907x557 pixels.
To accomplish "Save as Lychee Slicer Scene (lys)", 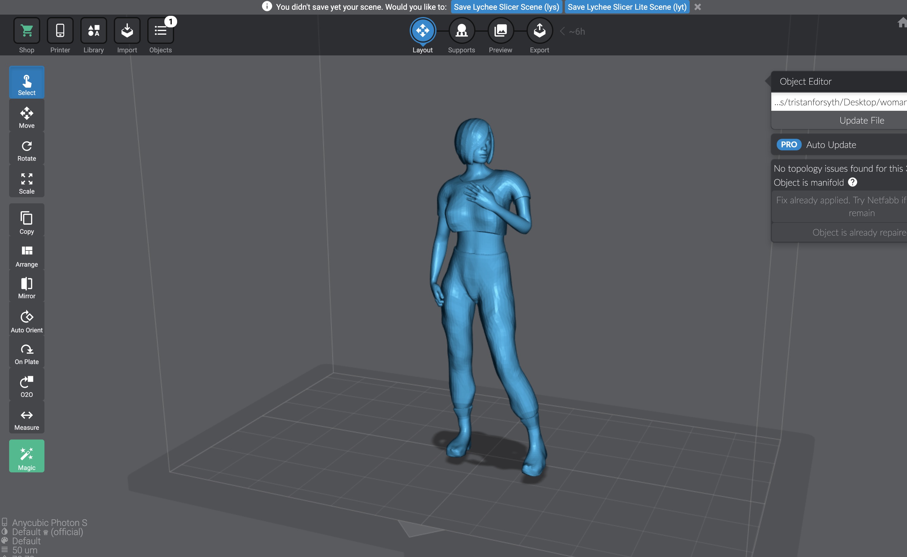I will click(506, 7).
